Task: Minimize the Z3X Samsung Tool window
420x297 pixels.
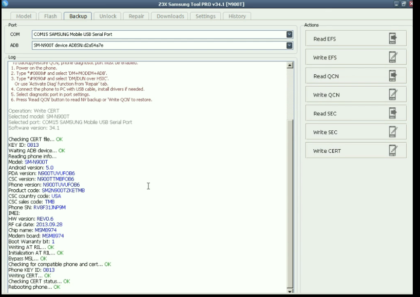Action: pos(396,4)
